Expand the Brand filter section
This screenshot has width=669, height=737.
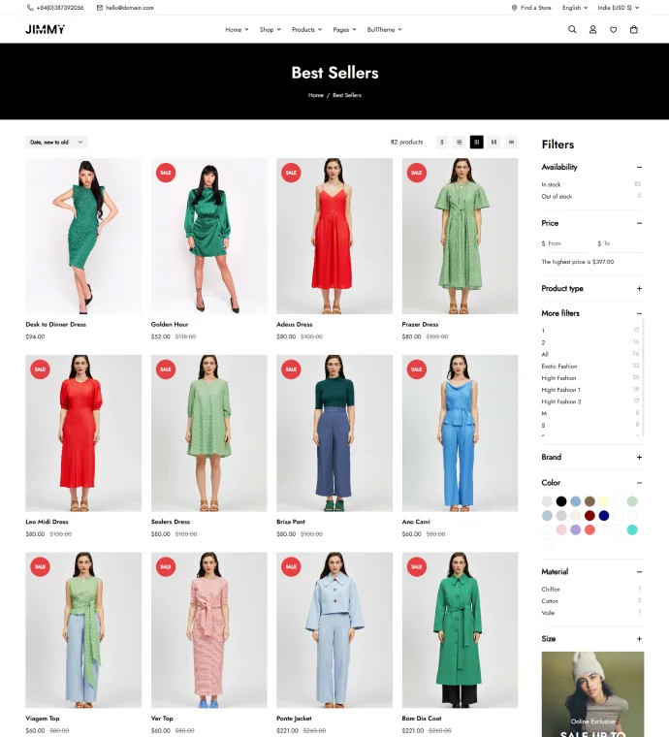click(x=639, y=458)
